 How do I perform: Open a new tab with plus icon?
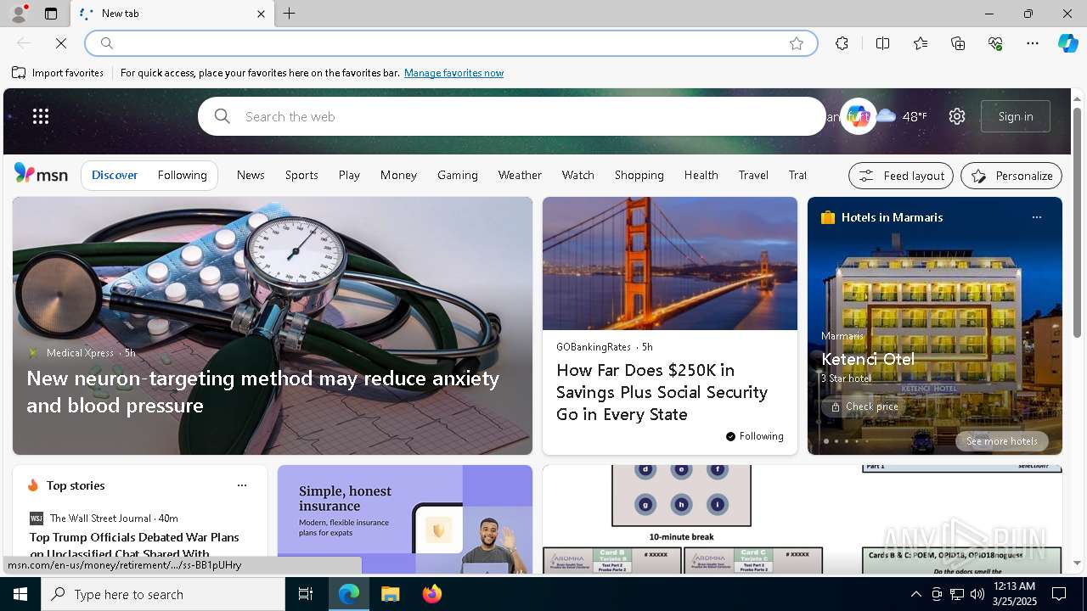290,14
